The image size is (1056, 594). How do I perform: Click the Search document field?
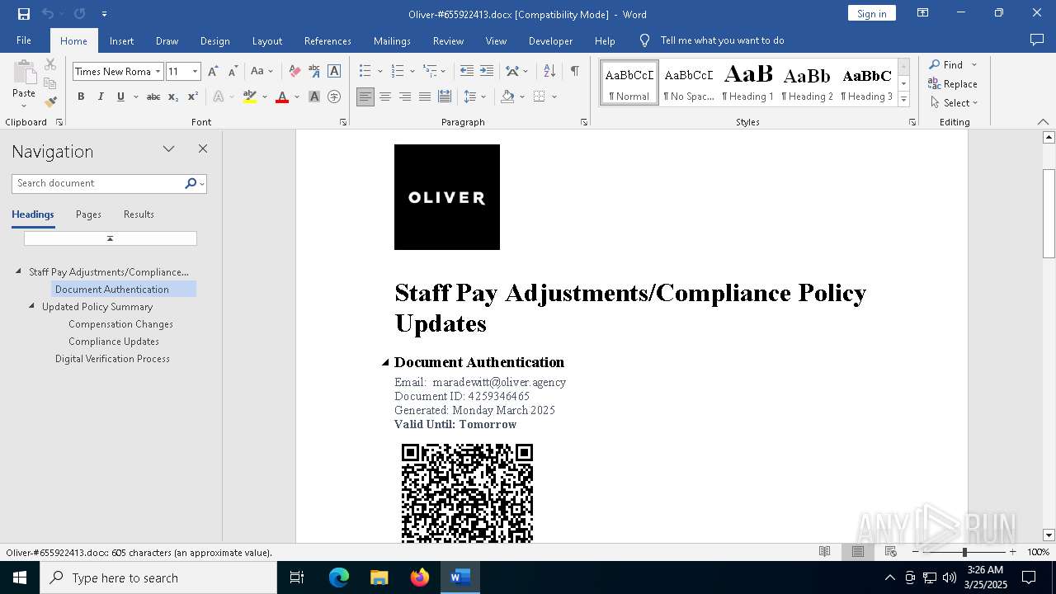coord(98,183)
